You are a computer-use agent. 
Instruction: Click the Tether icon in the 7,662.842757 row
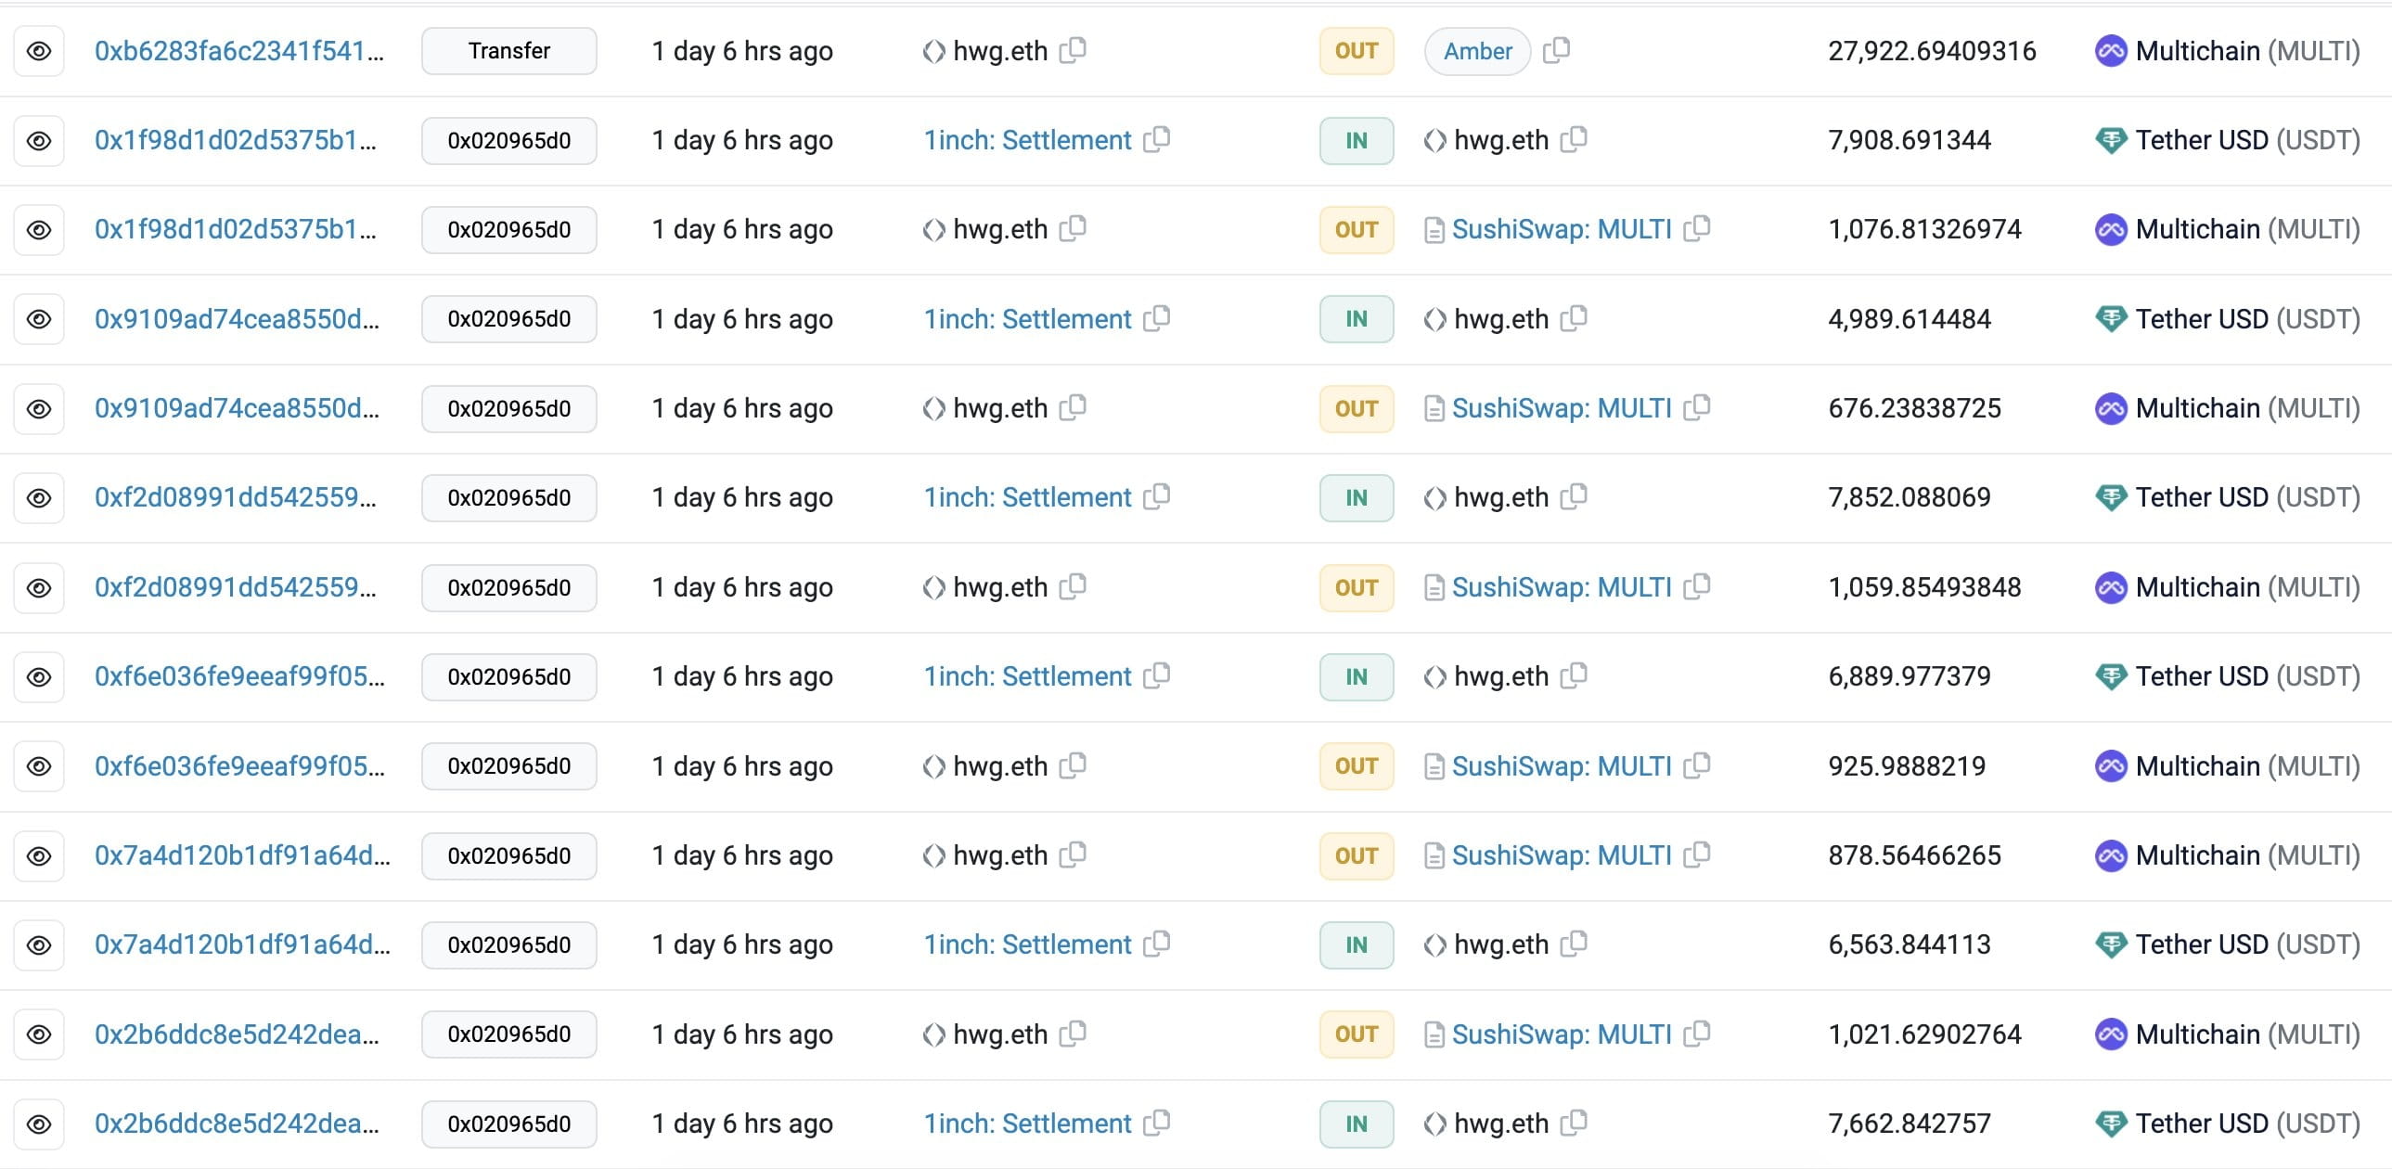pos(2111,1124)
